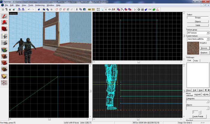The width and height of the screenshot is (210, 124).
Task: Toggle Select-by-Handles square icon
Action: tap(98, 10)
